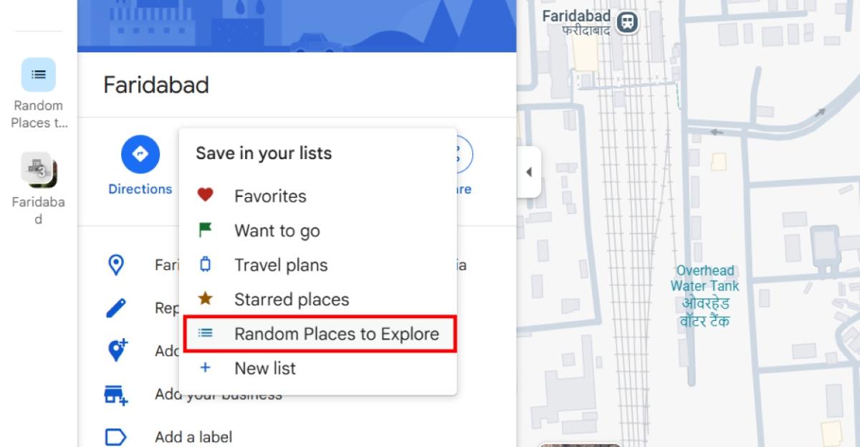Save the place to "Favorites"
This screenshot has height=447, width=860.
point(269,195)
